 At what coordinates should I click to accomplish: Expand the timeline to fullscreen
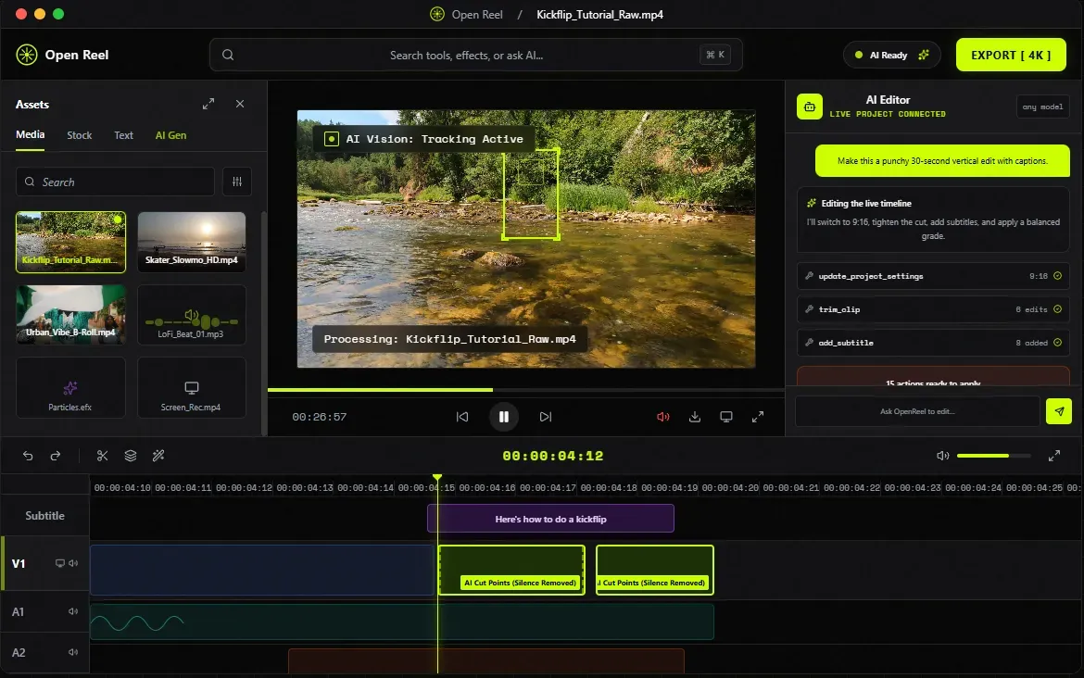1054,456
